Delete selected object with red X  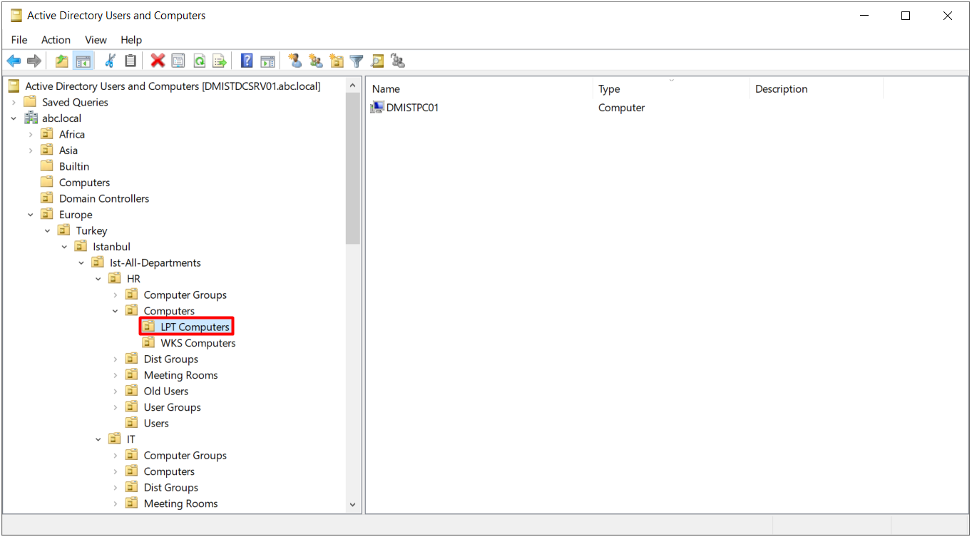click(x=158, y=61)
